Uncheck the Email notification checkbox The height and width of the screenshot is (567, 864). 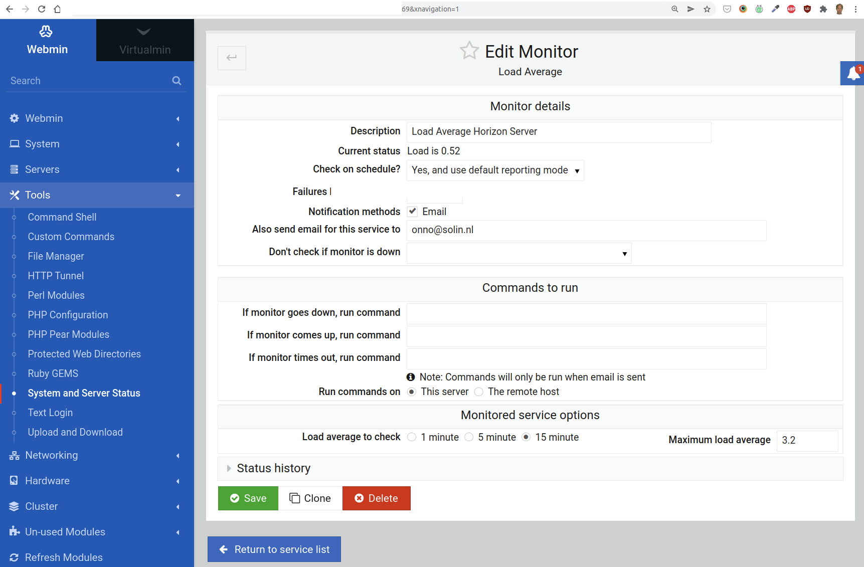(412, 212)
